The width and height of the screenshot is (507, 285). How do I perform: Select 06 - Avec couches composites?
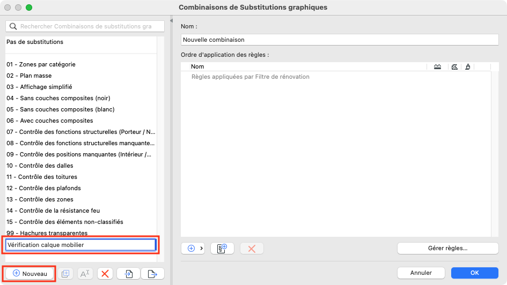[x=81, y=121]
